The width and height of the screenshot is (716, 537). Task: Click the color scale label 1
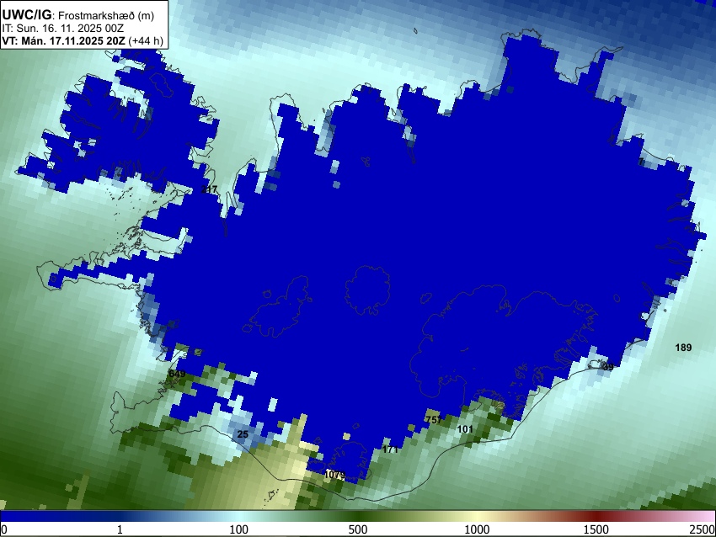pyautogui.click(x=120, y=529)
